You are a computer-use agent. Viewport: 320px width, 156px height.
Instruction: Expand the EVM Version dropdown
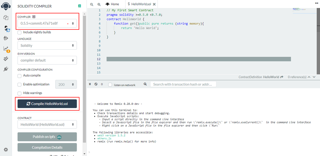(47, 60)
